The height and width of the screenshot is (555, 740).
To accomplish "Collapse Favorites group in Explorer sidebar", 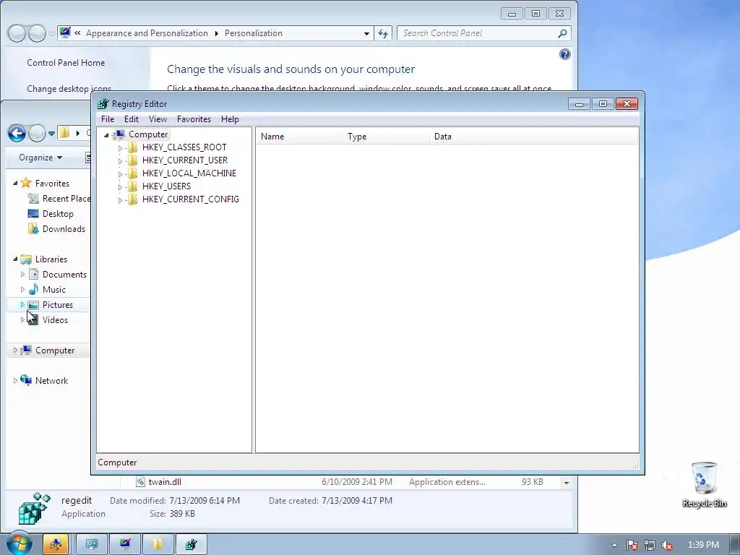I will point(15,183).
